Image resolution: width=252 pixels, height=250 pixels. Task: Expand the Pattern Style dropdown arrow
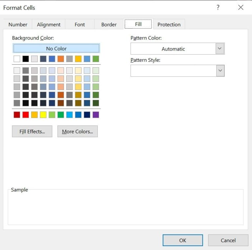pyautogui.click(x=220, y=71)
